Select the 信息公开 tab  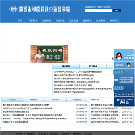pyautogui.click(x=55, y=99)
